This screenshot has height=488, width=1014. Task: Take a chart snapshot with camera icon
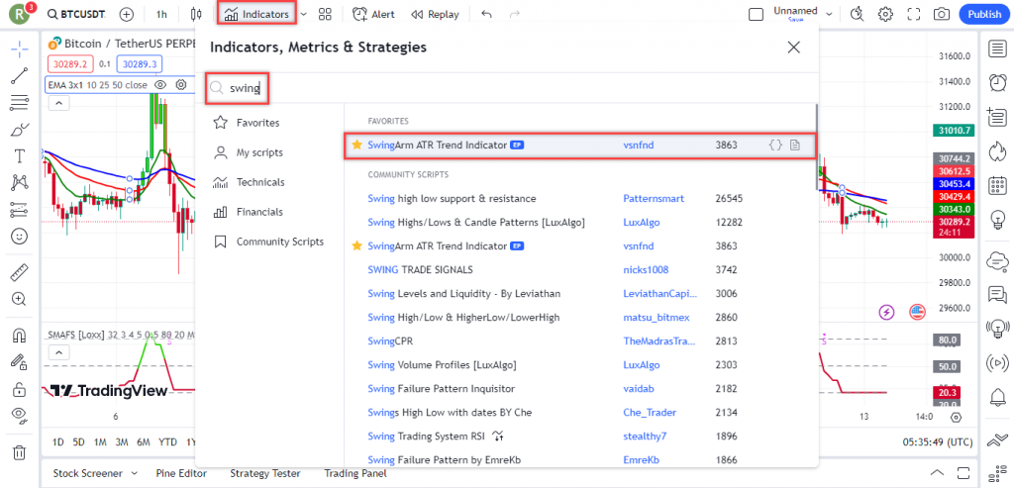941,15
